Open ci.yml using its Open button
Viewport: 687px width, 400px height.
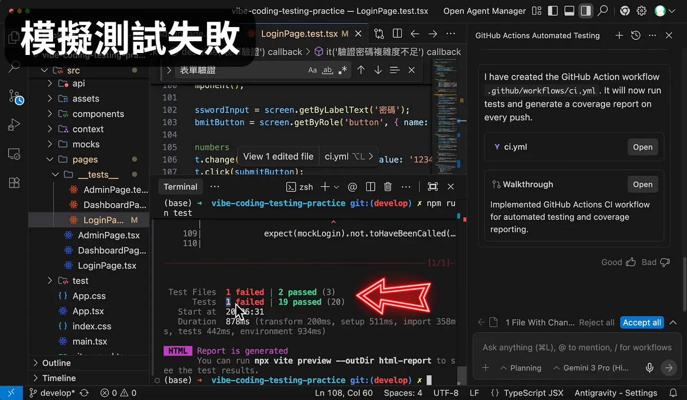click(642, 147)
